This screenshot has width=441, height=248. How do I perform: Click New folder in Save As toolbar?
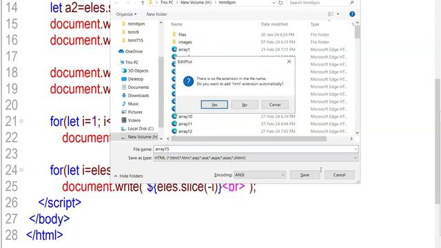click(156, 14)
